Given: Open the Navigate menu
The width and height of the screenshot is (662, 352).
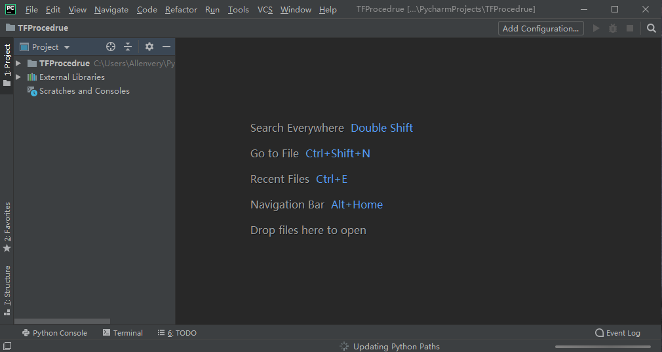Looking at the screenshot, I should 111,9.
